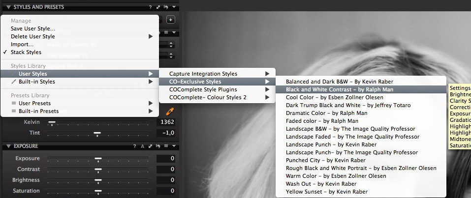
Task: Pick white balance with the eyedropper tool
Action: click(x=170, y=112)
